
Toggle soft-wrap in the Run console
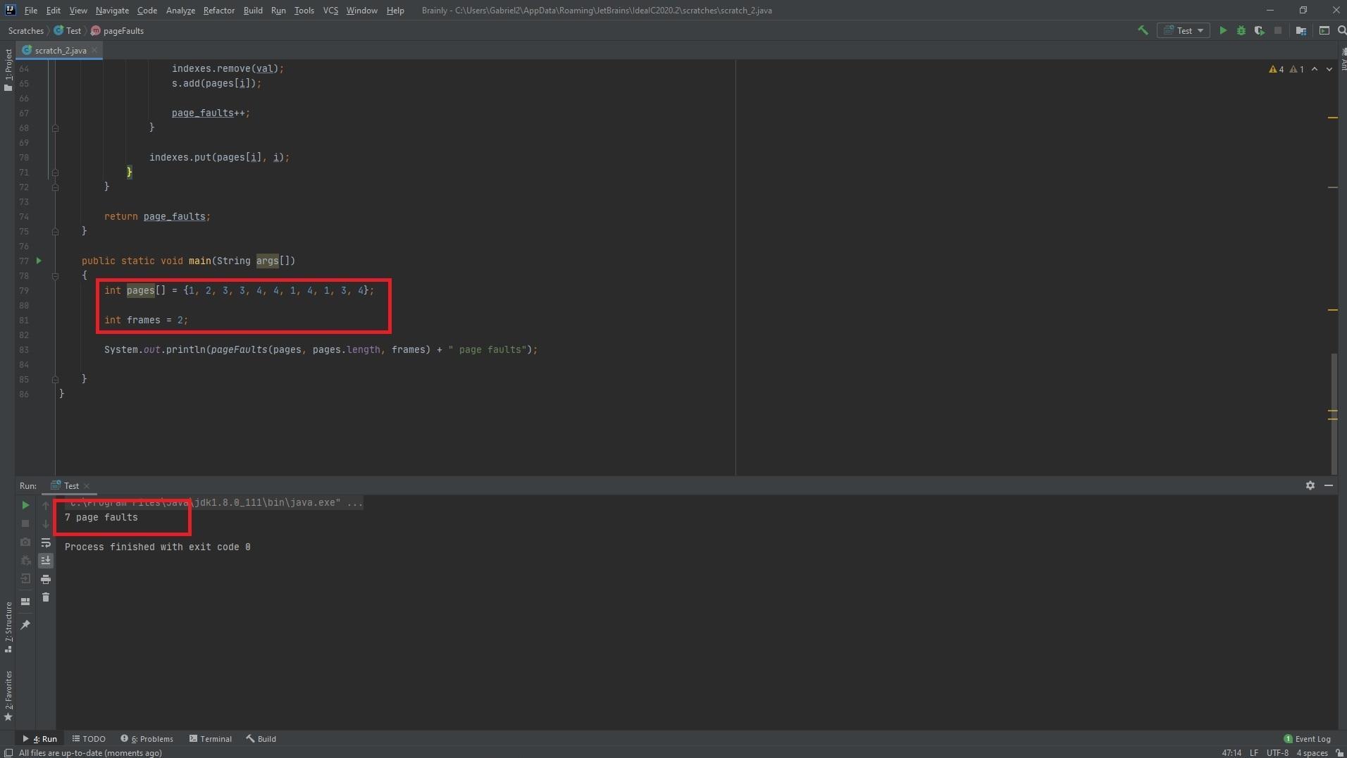pyautogui.click(x=46, y=542)
